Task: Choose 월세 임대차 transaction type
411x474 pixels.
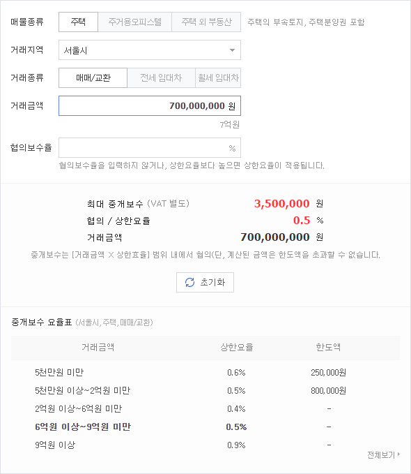Action: (x=218, y=78)
